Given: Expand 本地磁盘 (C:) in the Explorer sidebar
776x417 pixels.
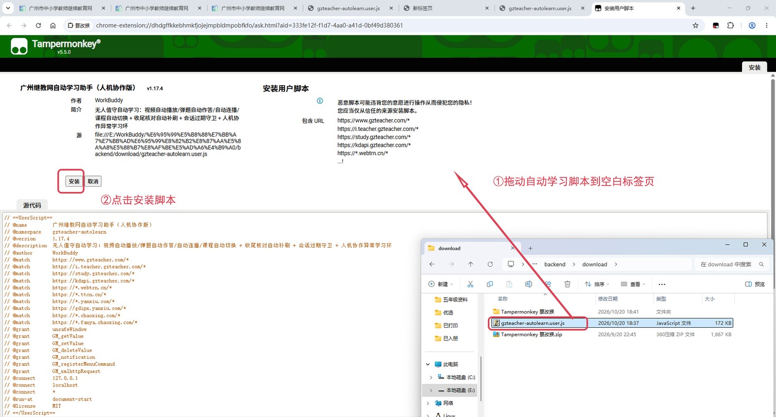Looking at the screenshot, I should (x=431, y=377).
